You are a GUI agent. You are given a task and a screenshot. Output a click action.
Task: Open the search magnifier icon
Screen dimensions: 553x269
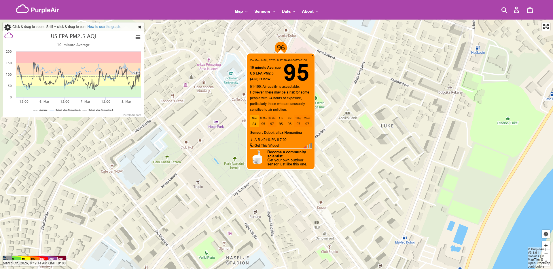504,10
